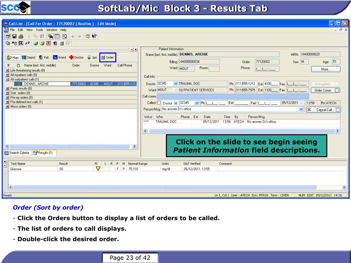
Task: Open the Help menu
Action: (63, 30)
